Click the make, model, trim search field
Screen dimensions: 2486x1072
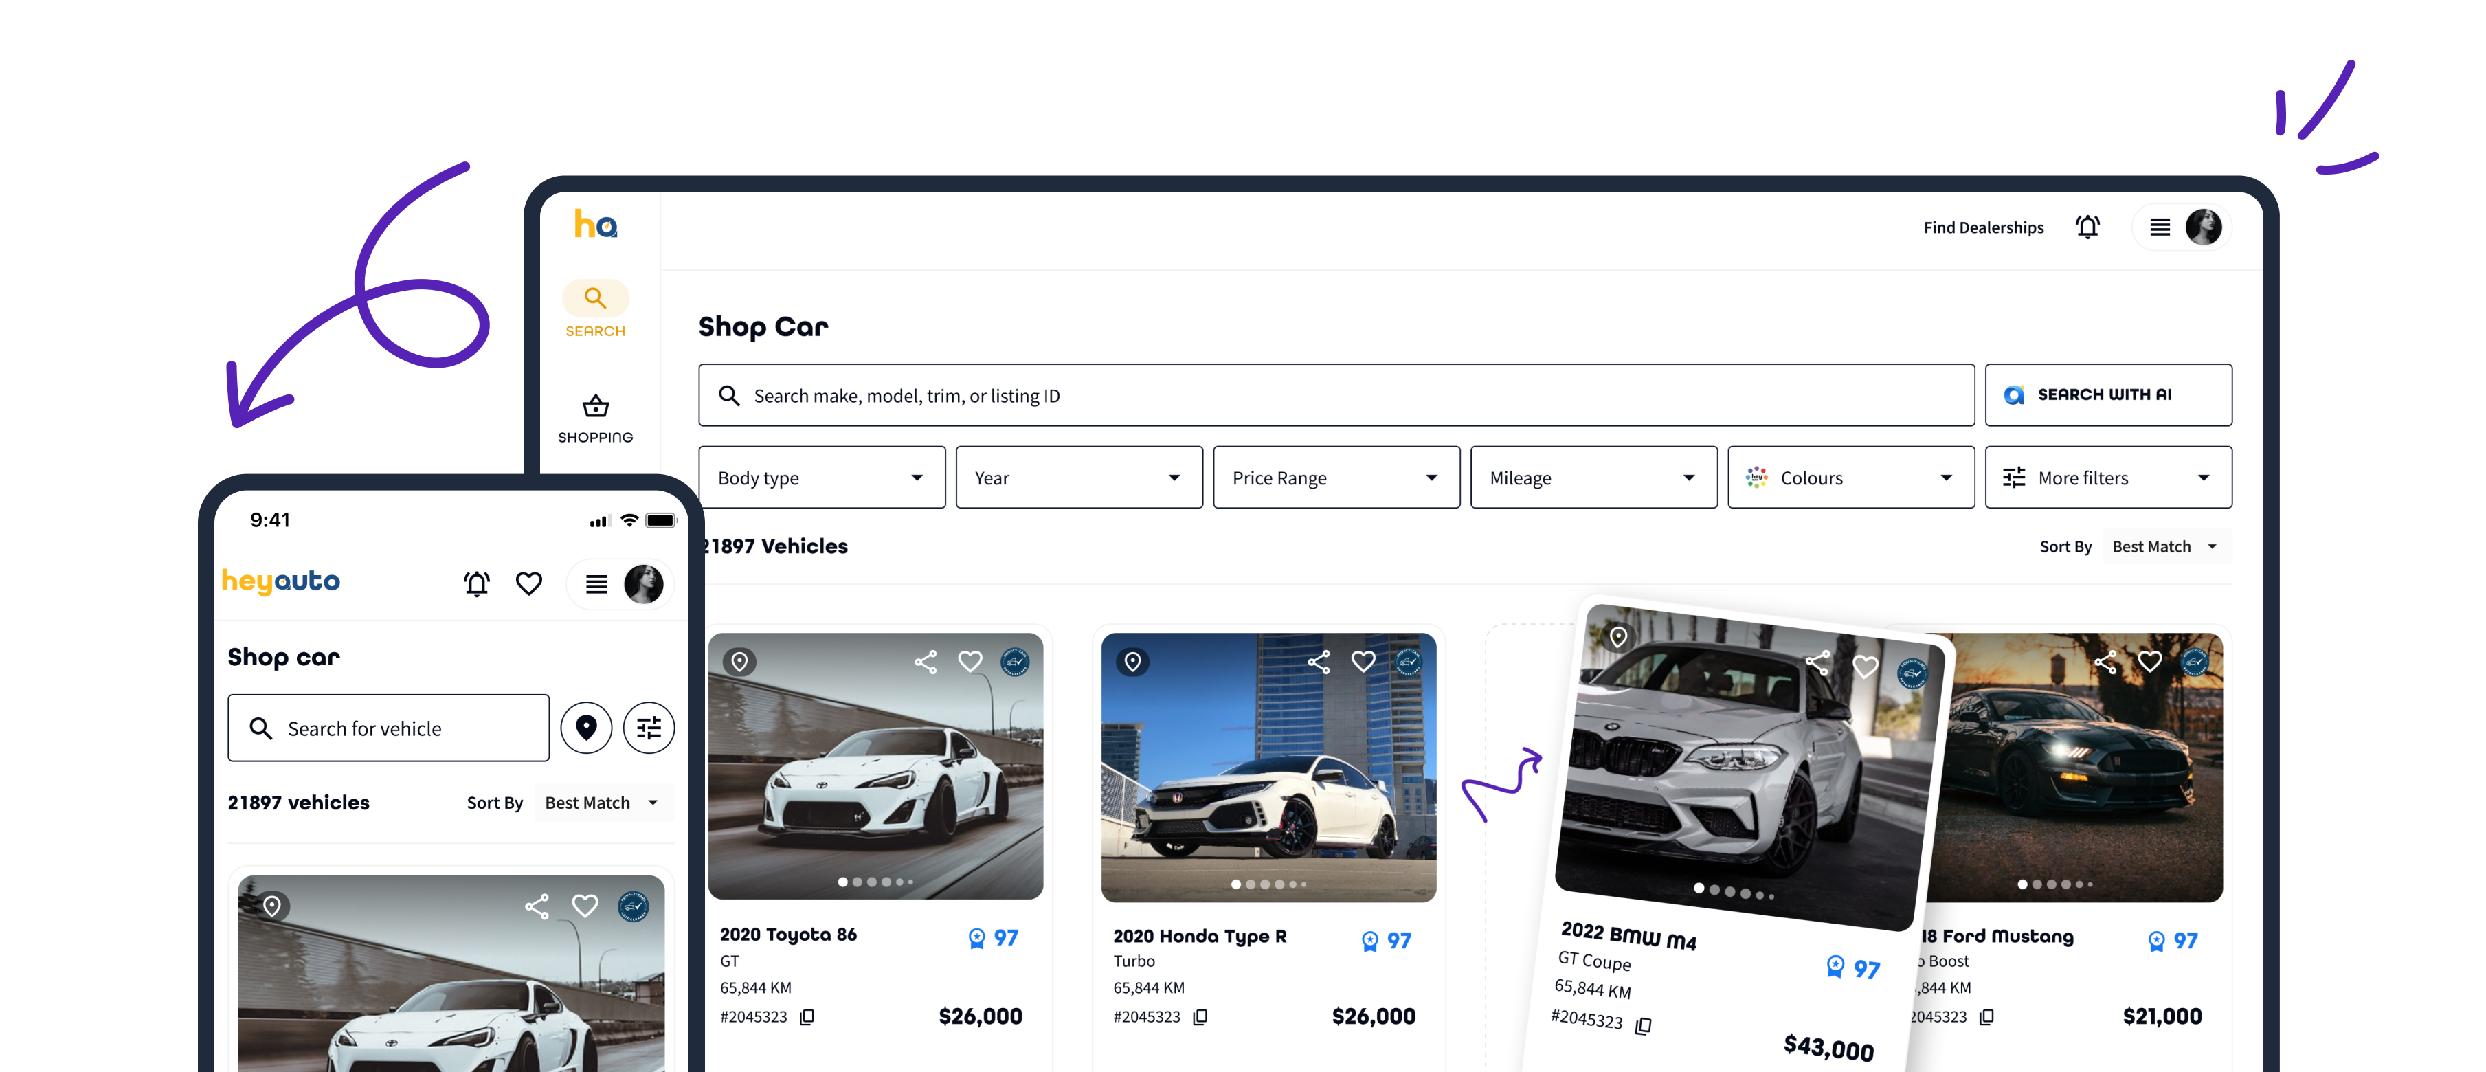coord(1336,396)
